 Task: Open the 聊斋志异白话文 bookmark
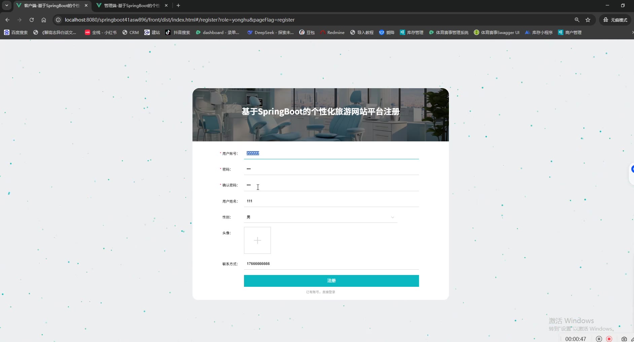pos(55,32)
